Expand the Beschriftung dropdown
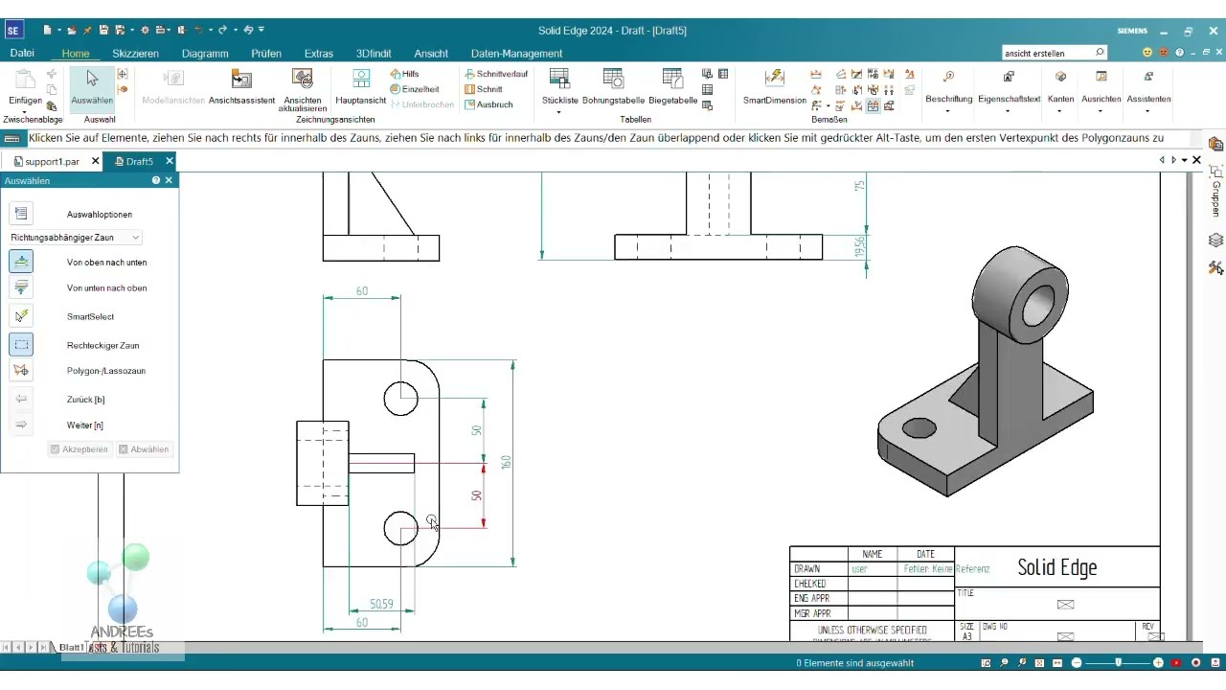This screenshot has height=690, width=1226. [x=948, y=110]
